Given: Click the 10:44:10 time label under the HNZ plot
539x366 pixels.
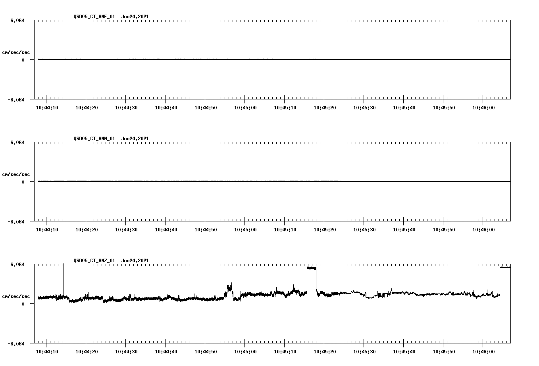Looking at the screenshot, I should 47,352.
